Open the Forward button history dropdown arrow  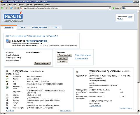(9, 8)
